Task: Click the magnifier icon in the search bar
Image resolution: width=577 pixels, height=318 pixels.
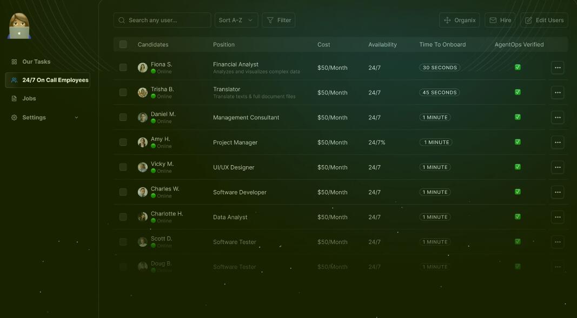Action: tap(122, 20)
